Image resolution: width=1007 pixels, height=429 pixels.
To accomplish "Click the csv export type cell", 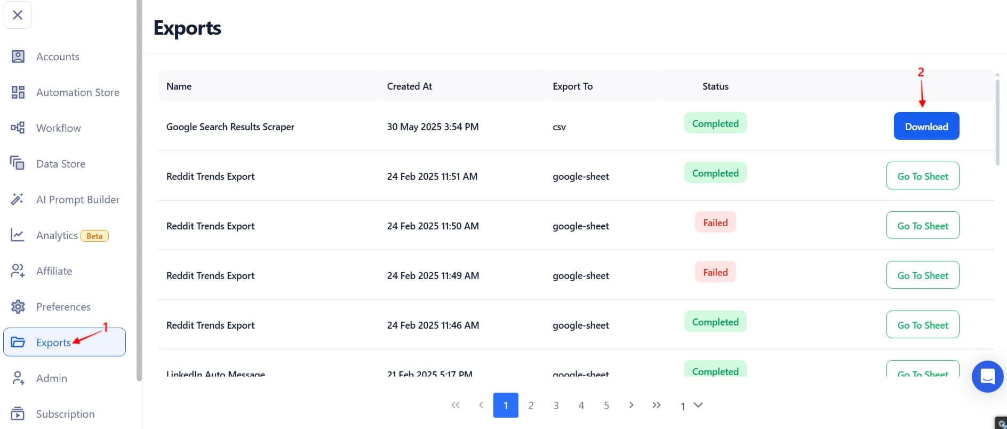I will tap(559, 127).
